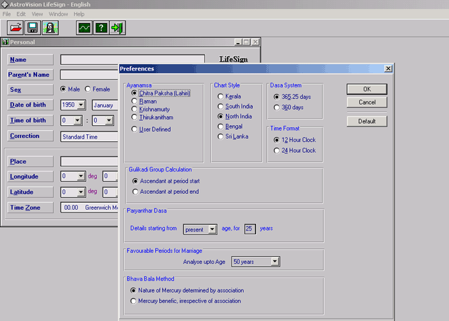Image resolution: width=449 pixels, height=321 pixels.
Task: Expand time of birth minute dropdown
Action: coord(109,121)
